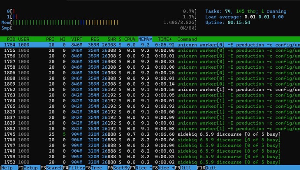Select sidekiq row with PID 1745
Image resolution: width=300 pixels, height=170 pixels.
[150, 134]
